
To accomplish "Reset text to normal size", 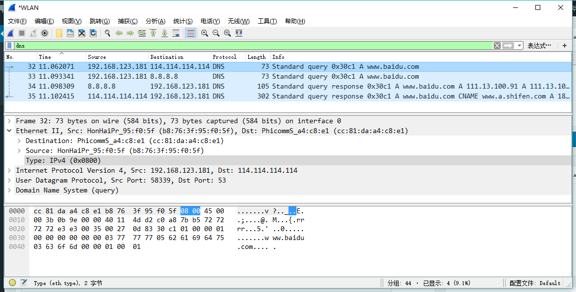I will pos(228,33).
